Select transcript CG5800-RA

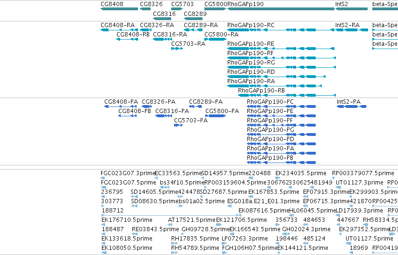click(216, 39)
